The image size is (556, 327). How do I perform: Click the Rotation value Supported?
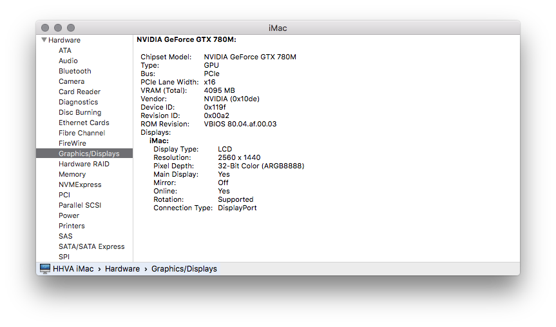[235, 199]
